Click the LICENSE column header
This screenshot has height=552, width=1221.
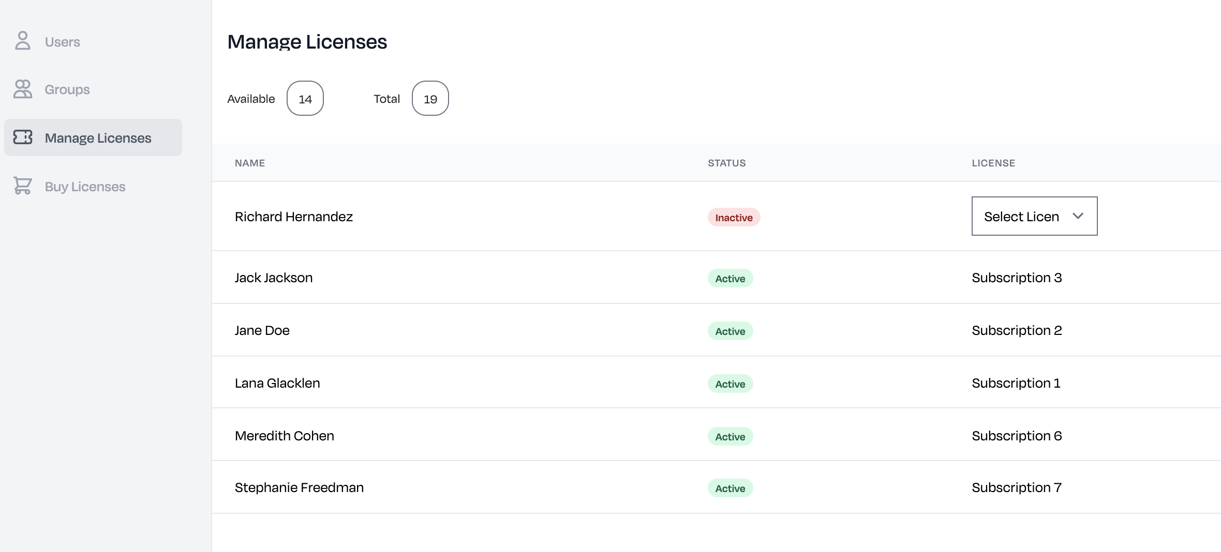[x=993, y=163]
